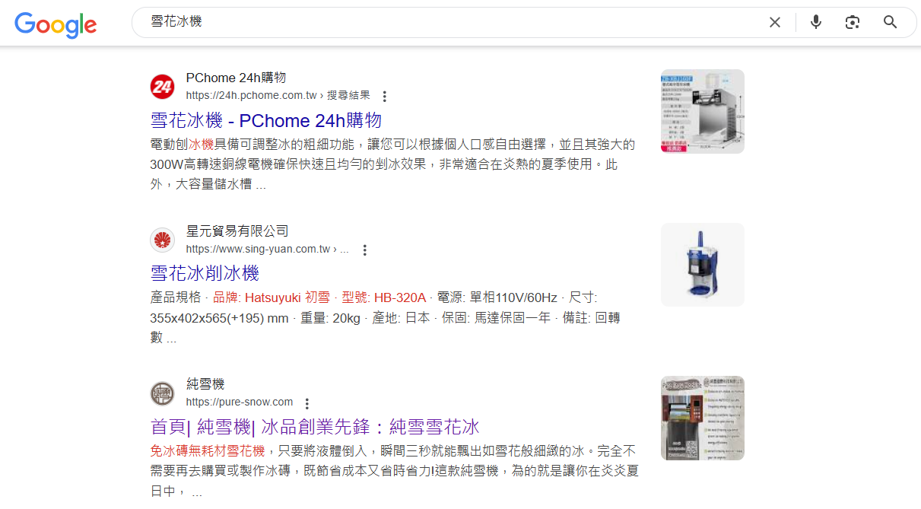Open the blue ice shaver thumbnail
The width and height of the screenshot is (921, 509).
tap(703, 265)
